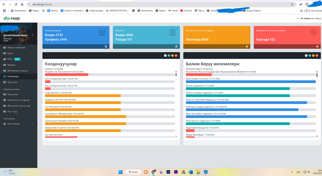Viewport: 322px width, 176px height.
Task: Expand the Диний билим берүү profile chevron
Action: pyautogui.click(x=35, y=36)
